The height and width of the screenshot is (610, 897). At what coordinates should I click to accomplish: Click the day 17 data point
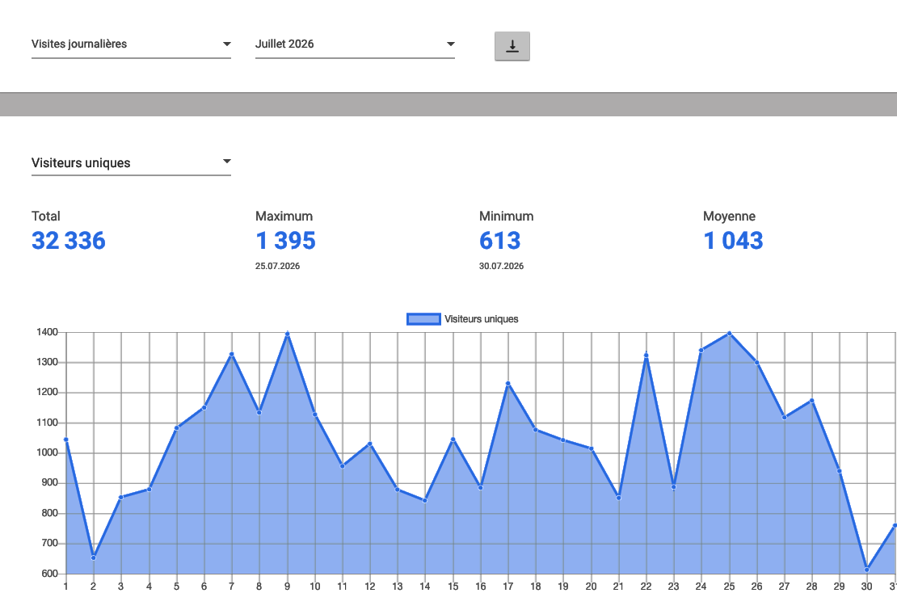coord(508,384)
